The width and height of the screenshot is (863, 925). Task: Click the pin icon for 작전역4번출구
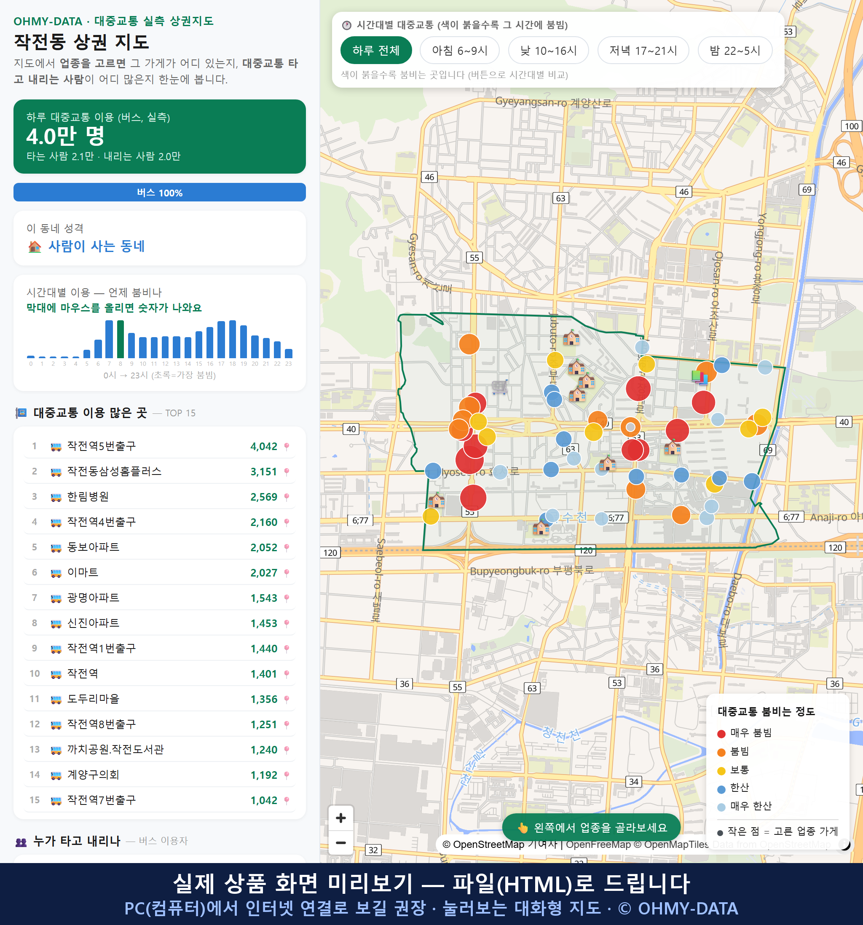pyautogui.click(x=287, y=522)
